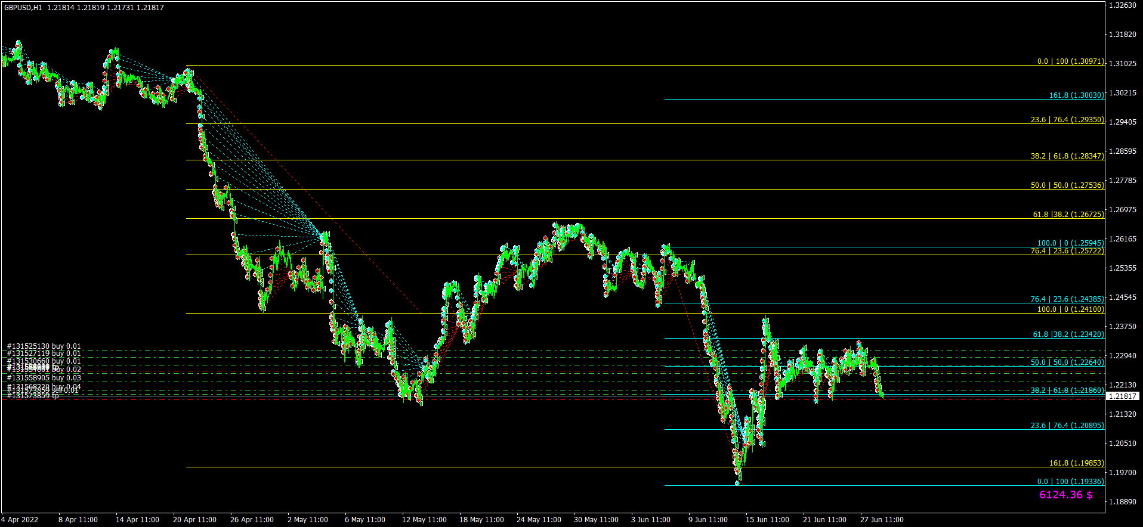Click price scale value 1.26165
The image size is (1143, 527).
[1122, 239]
